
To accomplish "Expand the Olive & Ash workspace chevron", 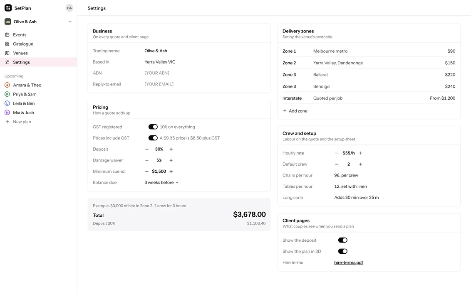I will click(x=70, y=22).
